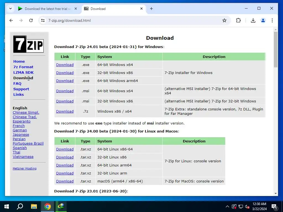
Task: Switch language to Portuguese Brazil
Action: (x=28, y=144)
